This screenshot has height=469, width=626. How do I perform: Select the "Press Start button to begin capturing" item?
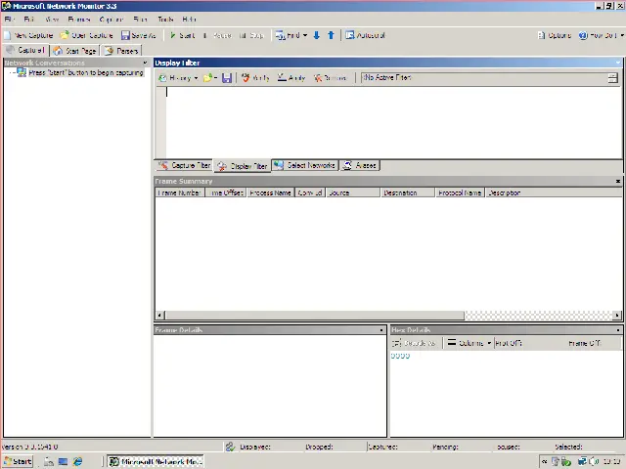(x=86, y=72)
